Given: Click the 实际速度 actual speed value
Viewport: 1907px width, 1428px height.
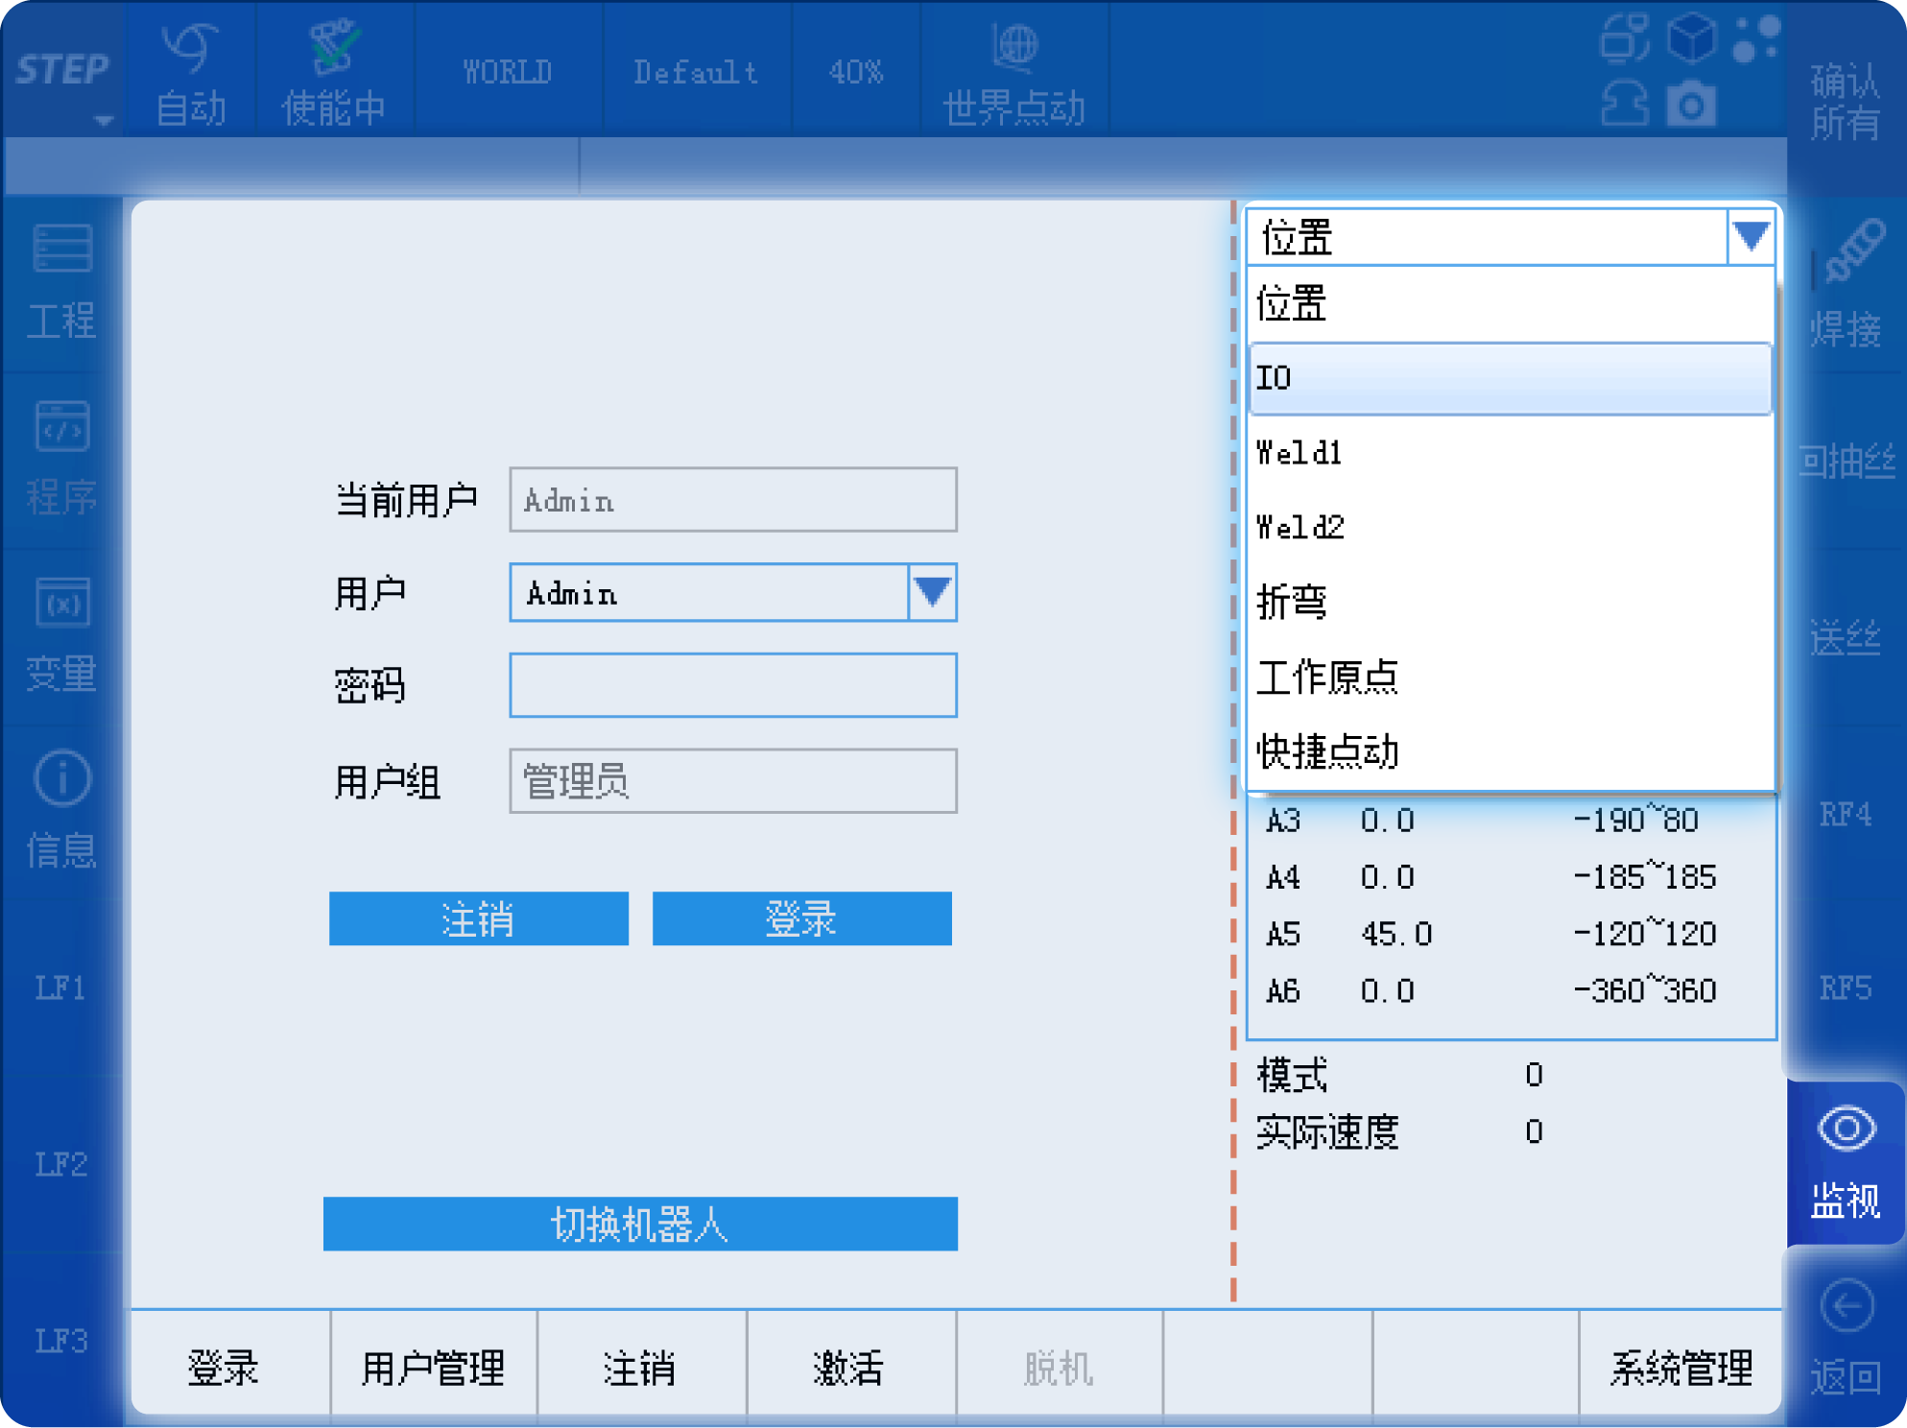Looking at the screenshot, I should click(x=1534, y=1131).
